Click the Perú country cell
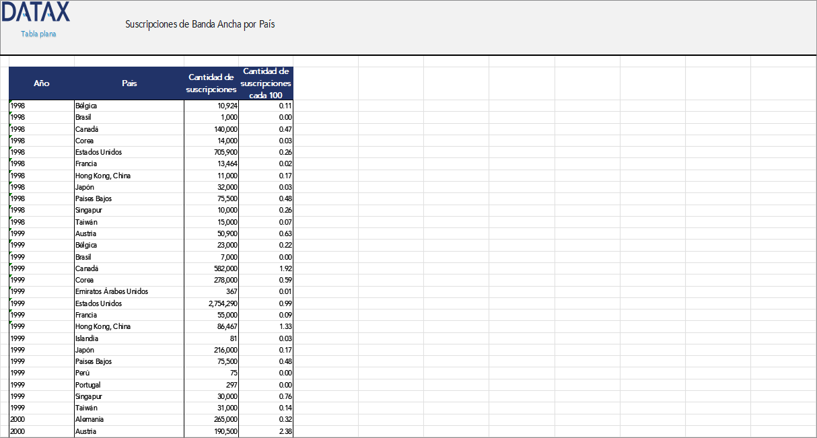Image resolution: width=817 pixels, height=438 pixels. coord(82,373)
